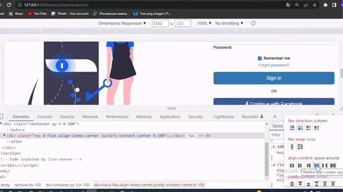Open the Maps bookmark
The image size is (343, 192).
[16, 13]
